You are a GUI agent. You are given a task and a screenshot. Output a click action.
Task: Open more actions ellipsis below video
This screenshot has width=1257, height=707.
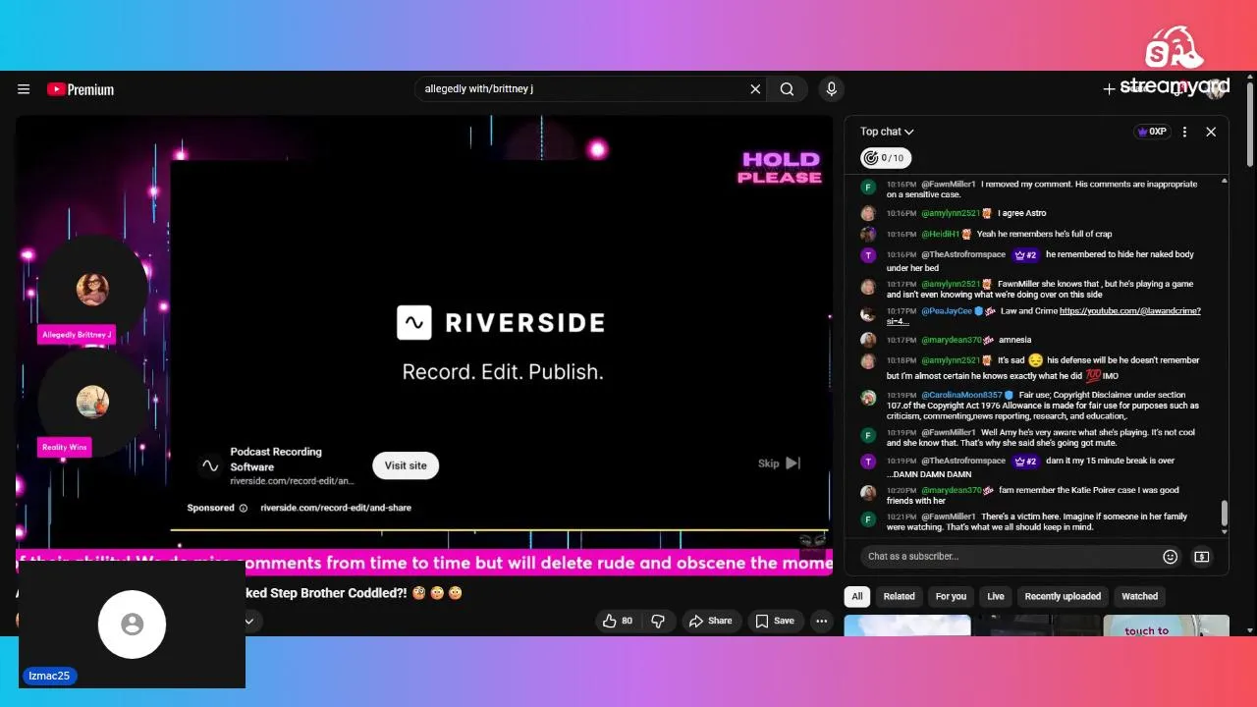point(821,621)
